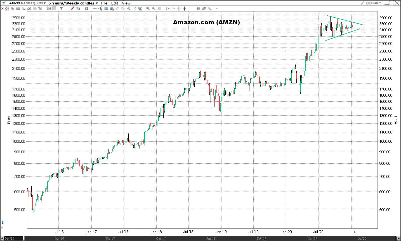The width and height of the screenshot is (401, 241).
Task: Select the line with cursor pointer tool
Action: click(x=100, y=9)
